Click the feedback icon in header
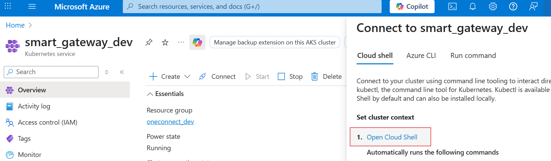Screen dimensions: 551x161 click(533, 7)
